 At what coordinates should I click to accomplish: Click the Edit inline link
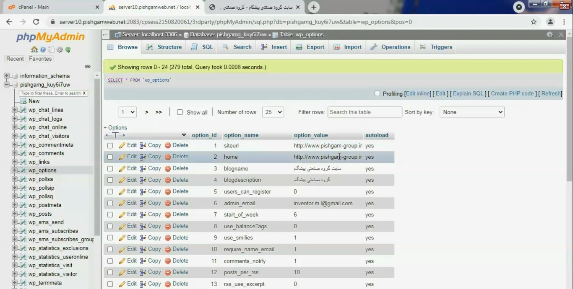(418, 93)
